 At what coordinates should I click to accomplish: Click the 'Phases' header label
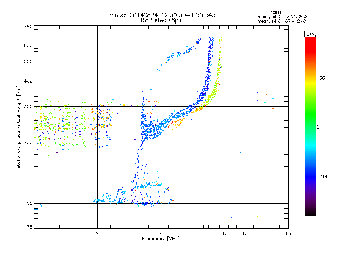pyautogui.click(x=274, y=12)
